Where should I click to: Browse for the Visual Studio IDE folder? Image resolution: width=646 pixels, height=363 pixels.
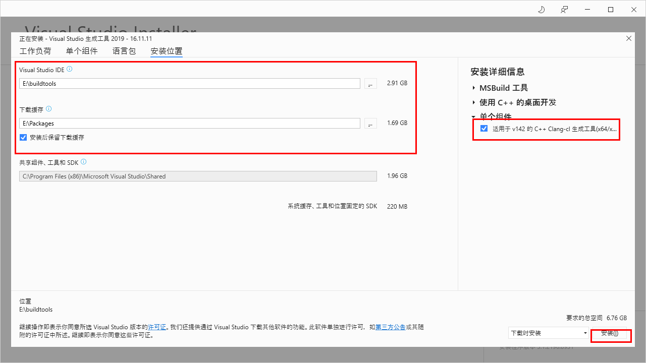(370, 84)
